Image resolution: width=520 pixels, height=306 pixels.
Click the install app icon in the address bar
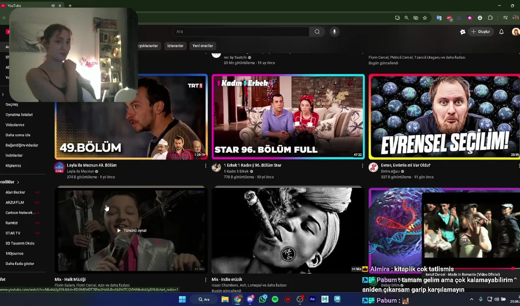click(x=397, y=18)
